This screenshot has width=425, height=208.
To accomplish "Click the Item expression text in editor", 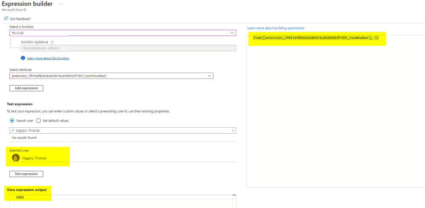I will point(316,38).
